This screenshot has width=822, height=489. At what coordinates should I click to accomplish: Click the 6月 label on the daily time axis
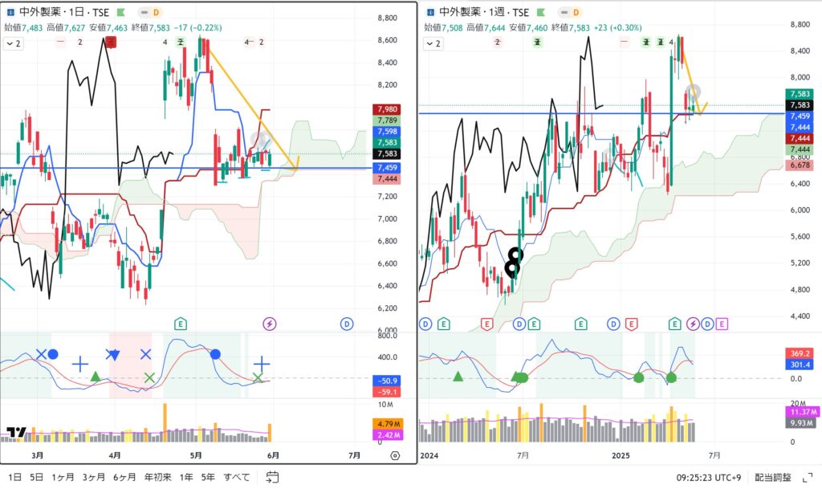pyautogui.click(x=273, y=455)
